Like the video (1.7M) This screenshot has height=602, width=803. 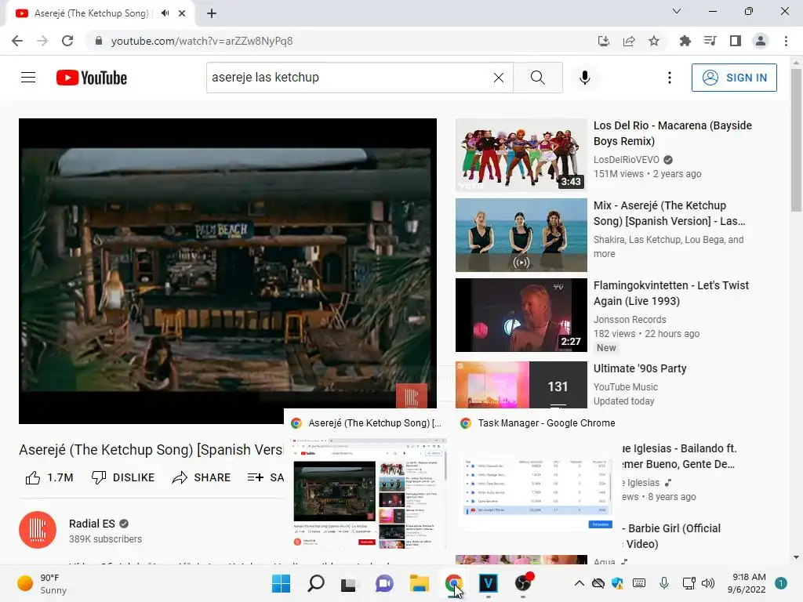(49, 477)
